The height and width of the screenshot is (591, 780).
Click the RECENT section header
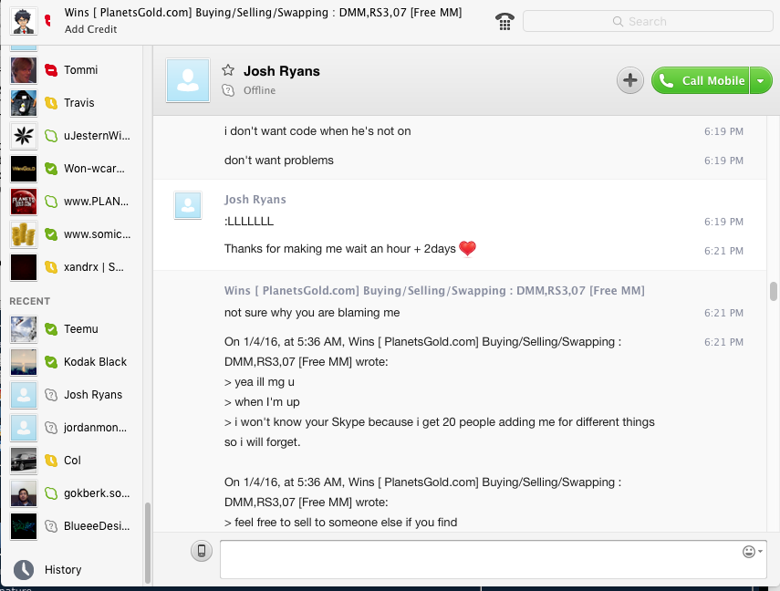tap(30, 302)
